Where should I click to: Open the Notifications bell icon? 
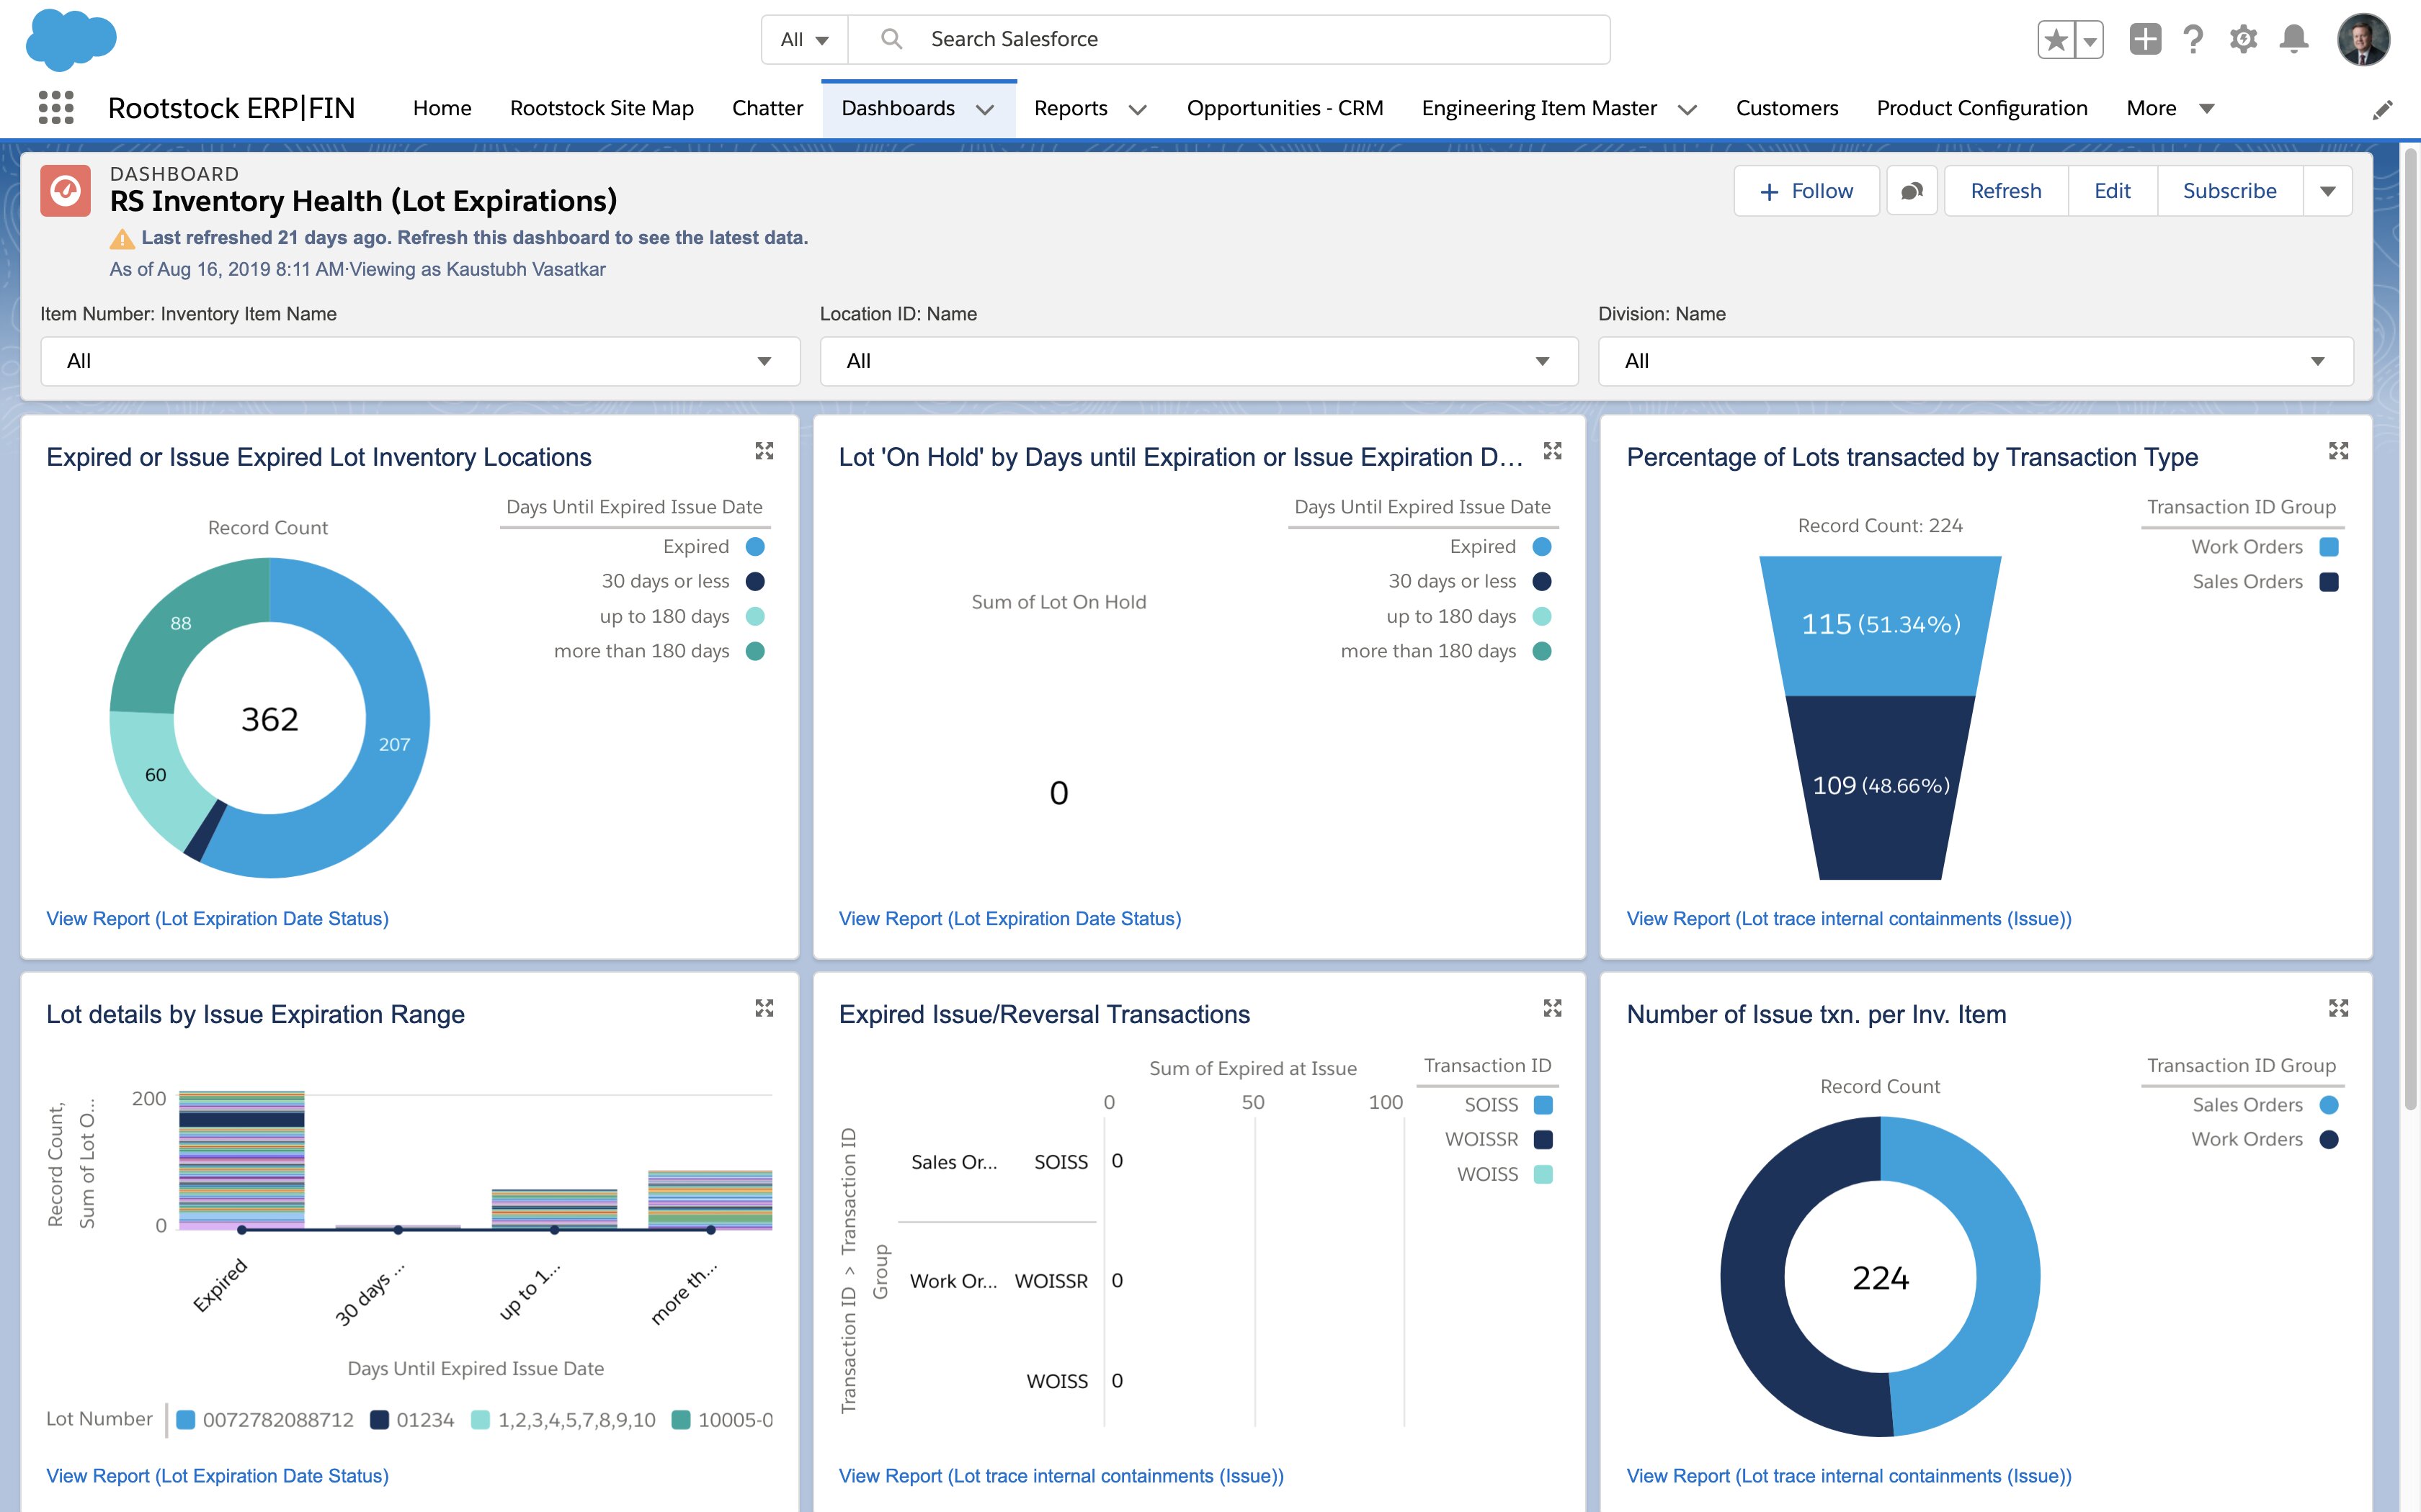2294,40
